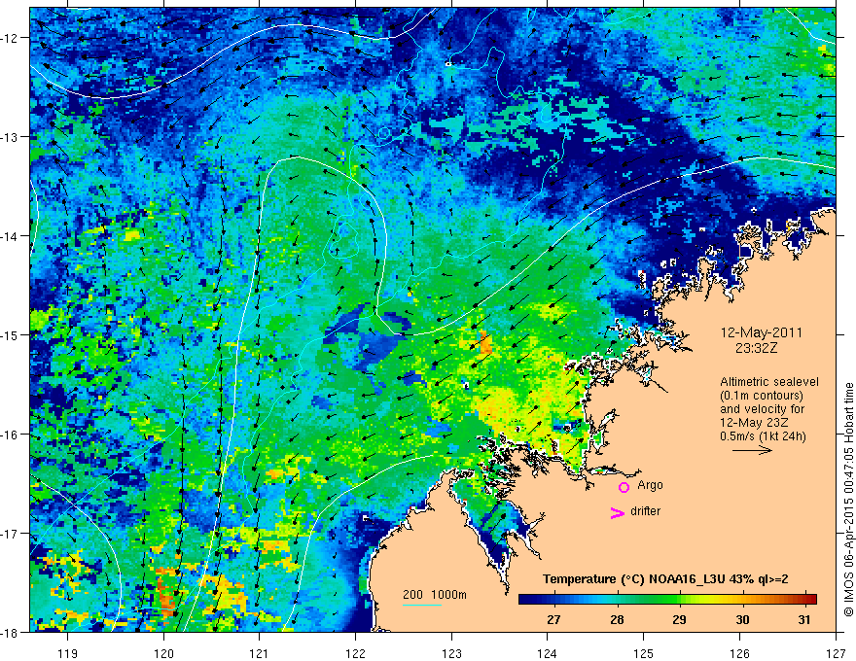Click the '200 1000m' depth contour label
856x661 pixels.
(x=435, y=595)
